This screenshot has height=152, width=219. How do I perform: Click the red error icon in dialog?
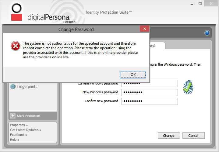(16, 46)
